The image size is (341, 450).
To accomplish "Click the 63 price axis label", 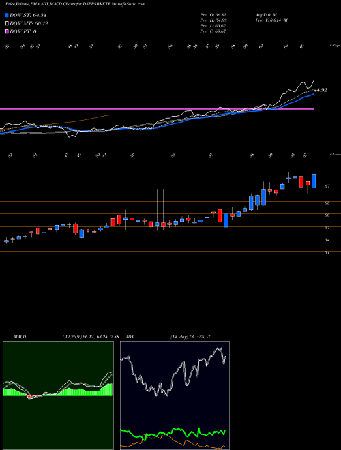I will [327, 202].
